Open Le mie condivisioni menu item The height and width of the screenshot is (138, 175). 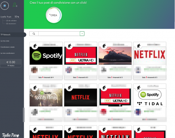click(8, 53)
